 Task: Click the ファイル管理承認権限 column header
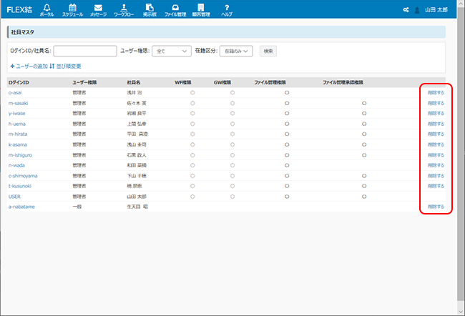click(343, 82)
